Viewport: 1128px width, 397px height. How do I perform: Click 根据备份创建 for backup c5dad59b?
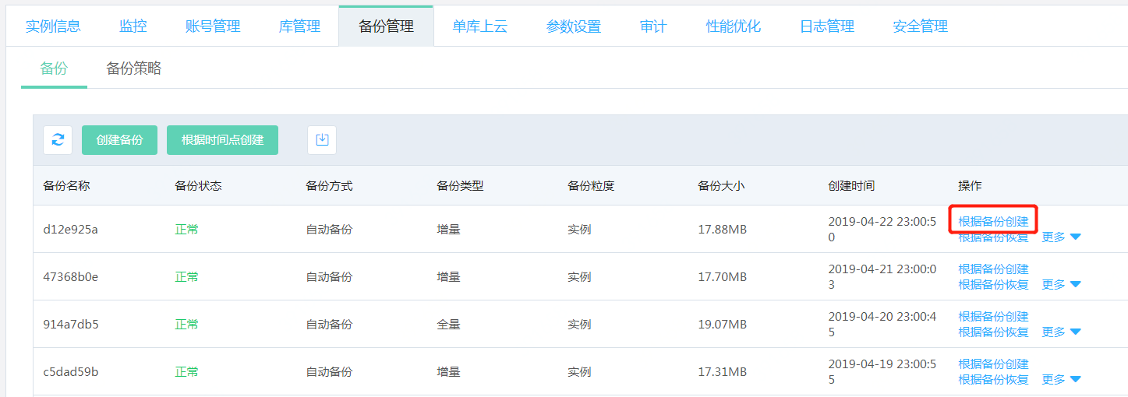click(x=993, y=364)
